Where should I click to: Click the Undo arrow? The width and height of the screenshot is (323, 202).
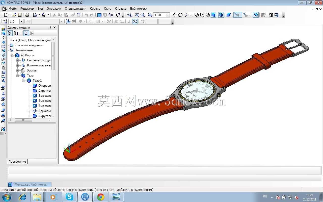tap(86, 15)
